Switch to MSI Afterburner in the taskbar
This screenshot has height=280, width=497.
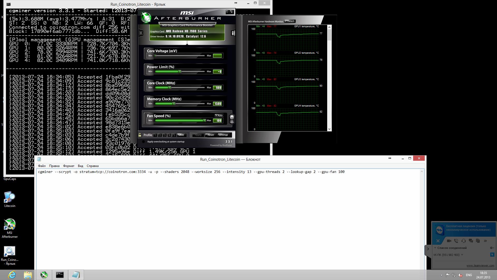tap(44, 275)
